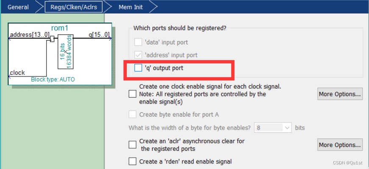Check 'Create byte enable for port A'
The height and width of the screenshot is (169, 369).
[133, 114]
